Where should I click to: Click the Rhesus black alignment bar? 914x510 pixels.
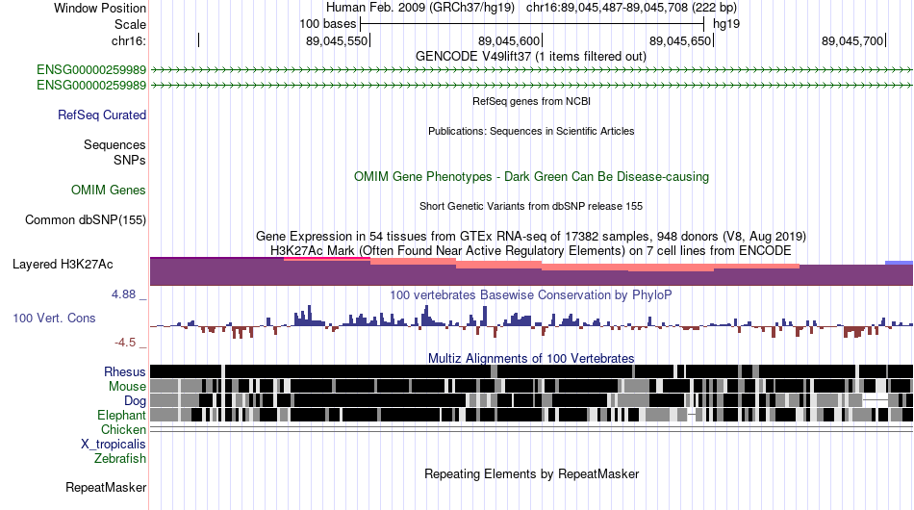tap(531, 371)
